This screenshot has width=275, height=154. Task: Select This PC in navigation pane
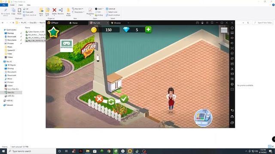tap(9, 62)
